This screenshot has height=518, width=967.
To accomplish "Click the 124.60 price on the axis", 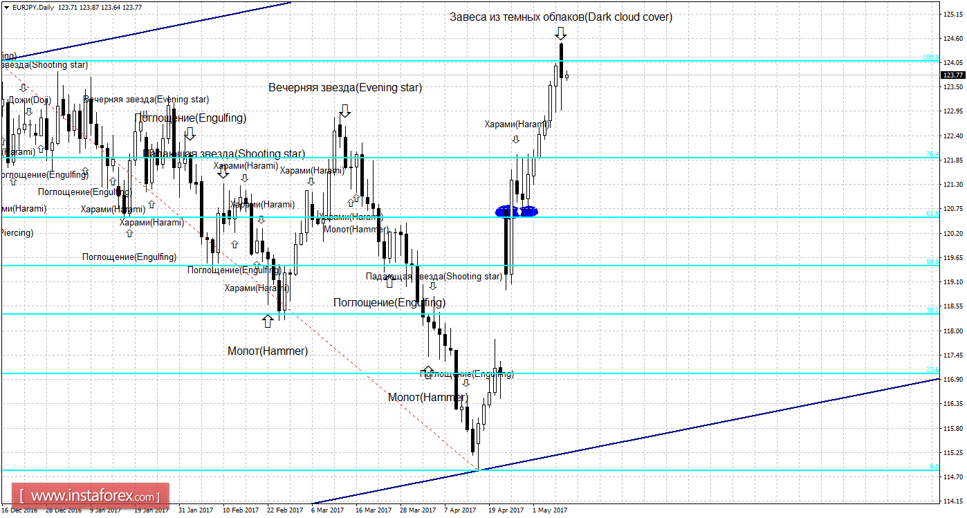I will (953, 38).
